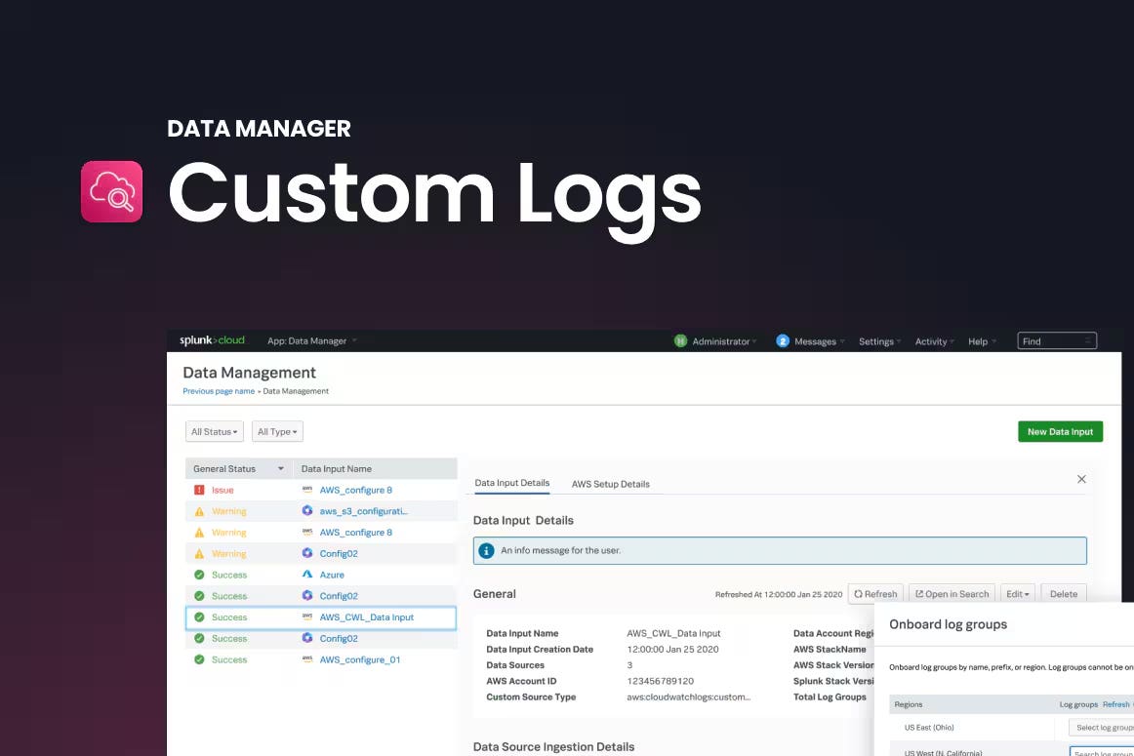Click the info icon in message banner
This screenshot has width=1134, height=756.
point(486,550)
